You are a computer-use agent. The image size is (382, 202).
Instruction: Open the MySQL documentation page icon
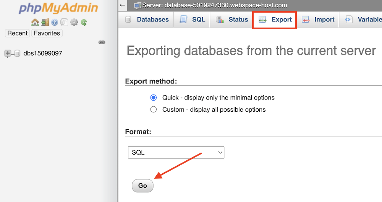click(64, 23)
